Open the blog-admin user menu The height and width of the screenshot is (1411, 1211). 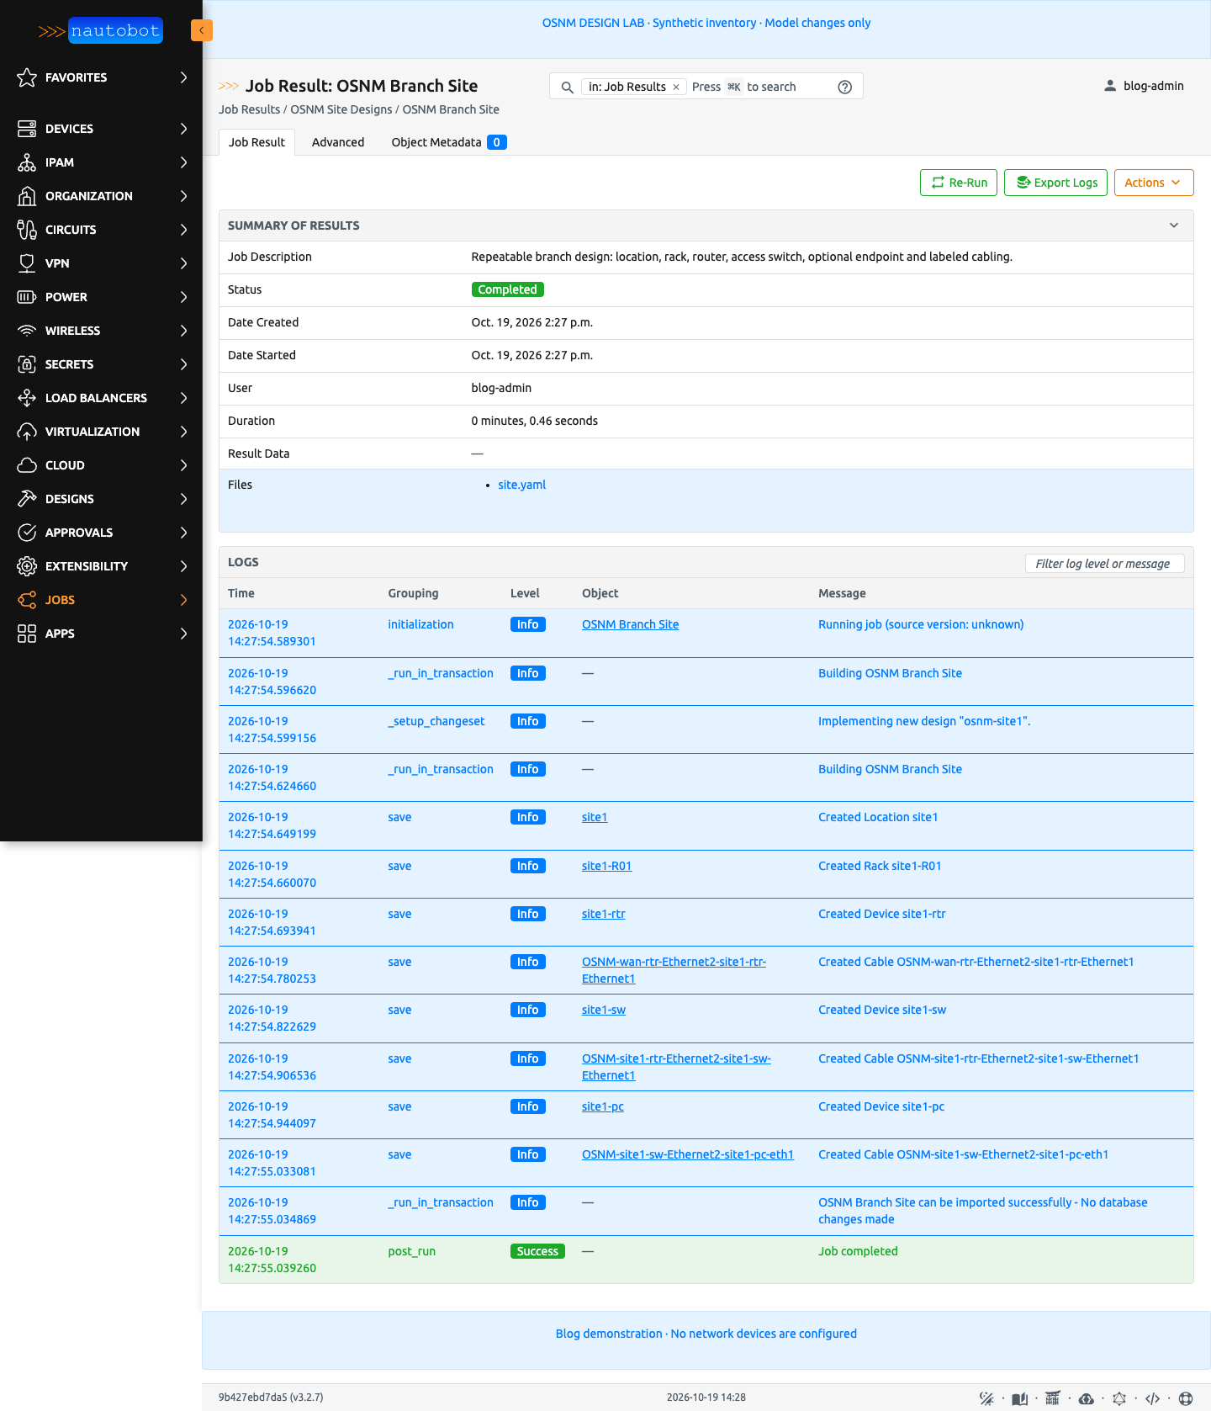coord(1144,86)
